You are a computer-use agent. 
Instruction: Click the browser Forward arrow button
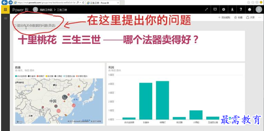point(10,2)
